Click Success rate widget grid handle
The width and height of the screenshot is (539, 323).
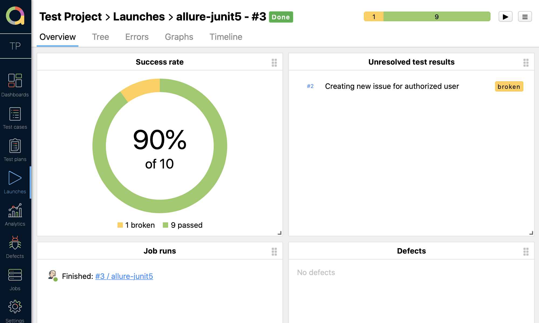pyautogui.click(x=274, y=62)
